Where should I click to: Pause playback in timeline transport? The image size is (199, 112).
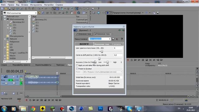coord(41,100)
